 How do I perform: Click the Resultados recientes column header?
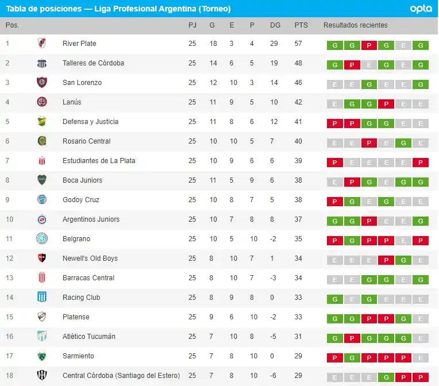coord(355,25)
